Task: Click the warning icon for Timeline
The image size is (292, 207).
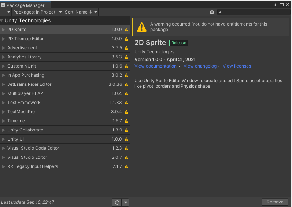Action: (x=126, y=121)
